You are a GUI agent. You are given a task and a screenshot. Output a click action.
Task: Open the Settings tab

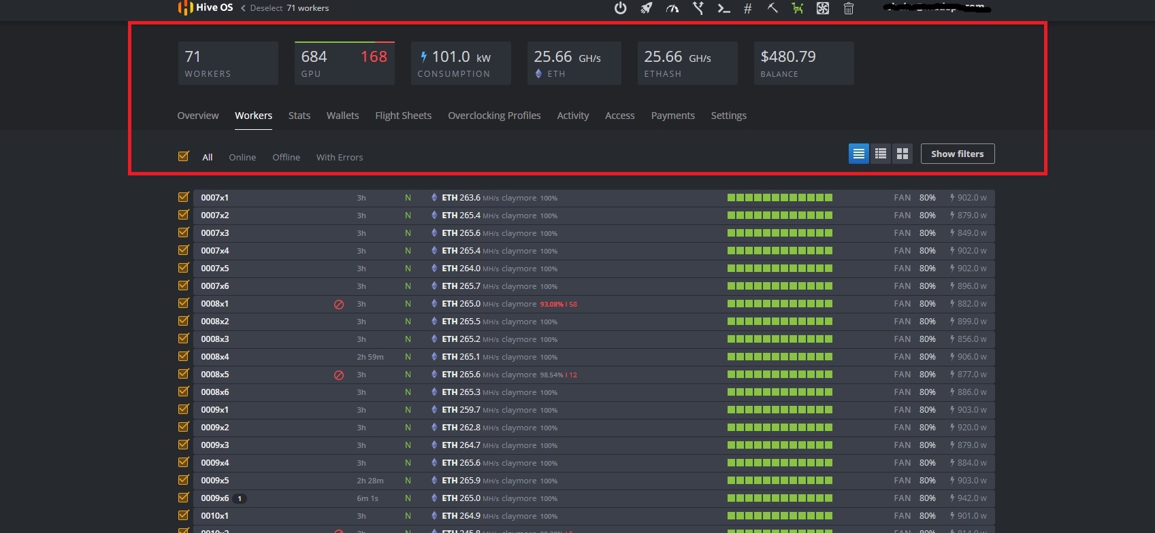coord(729,116)
